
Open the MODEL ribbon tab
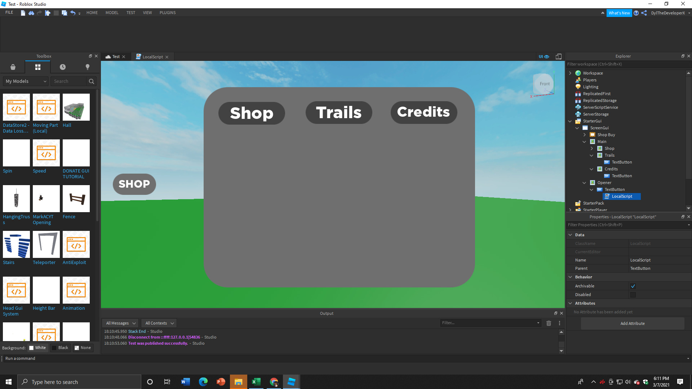(112, 13)
